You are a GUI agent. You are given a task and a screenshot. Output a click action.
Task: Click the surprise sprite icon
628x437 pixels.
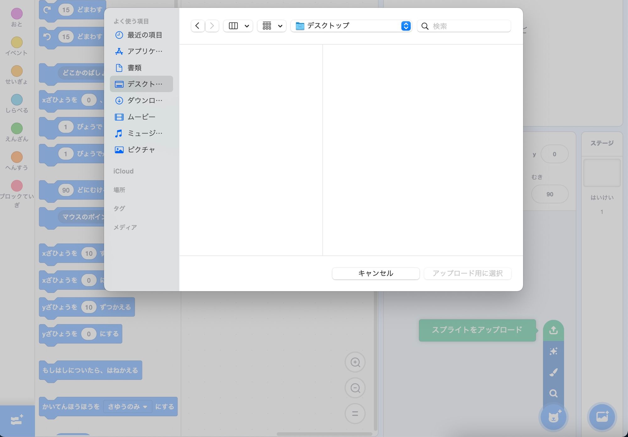coord(553,352)
